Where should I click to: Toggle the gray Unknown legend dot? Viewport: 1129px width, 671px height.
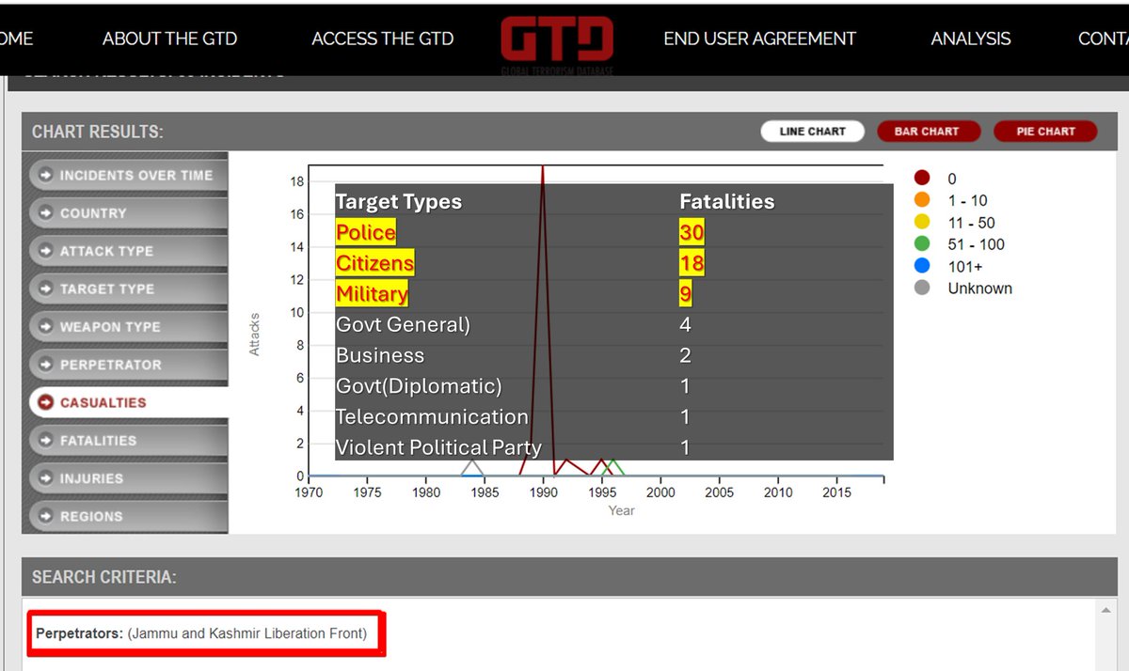tap(922, 288)
